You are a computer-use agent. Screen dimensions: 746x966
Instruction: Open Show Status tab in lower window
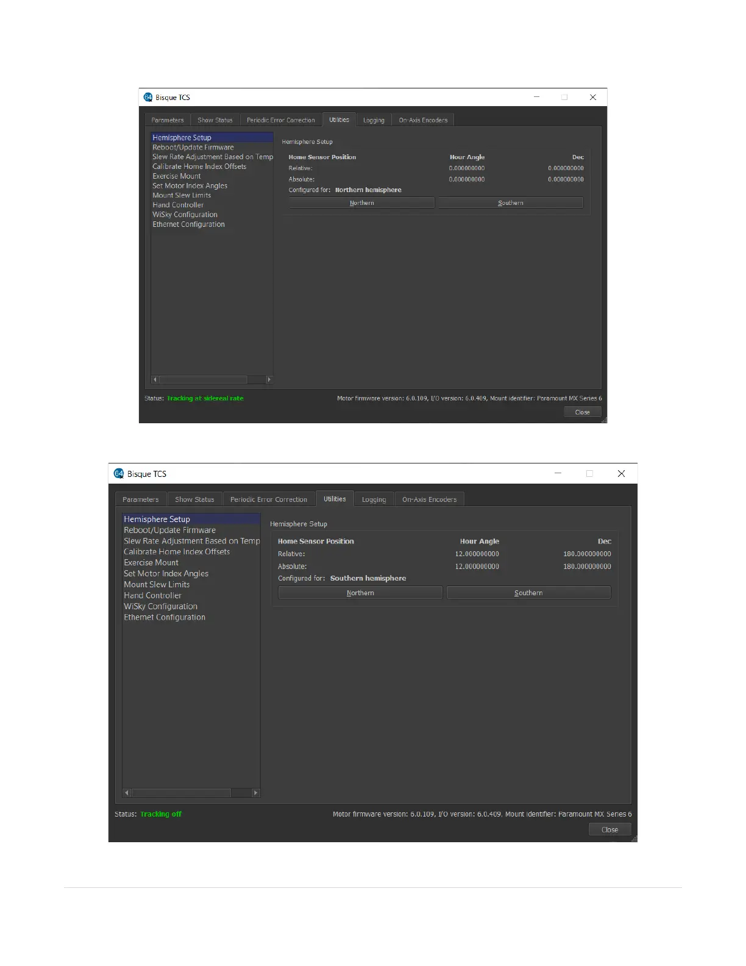point(194,499)
